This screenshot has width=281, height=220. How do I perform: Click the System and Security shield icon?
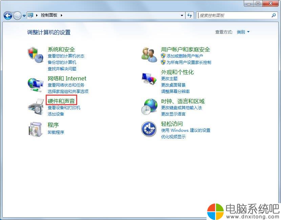(x=36, y=55)
